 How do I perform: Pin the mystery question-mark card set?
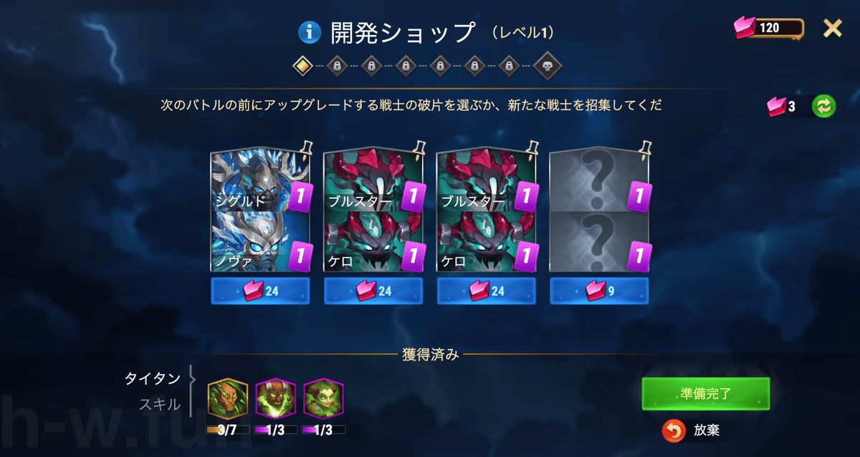click(x=646, y=149)
